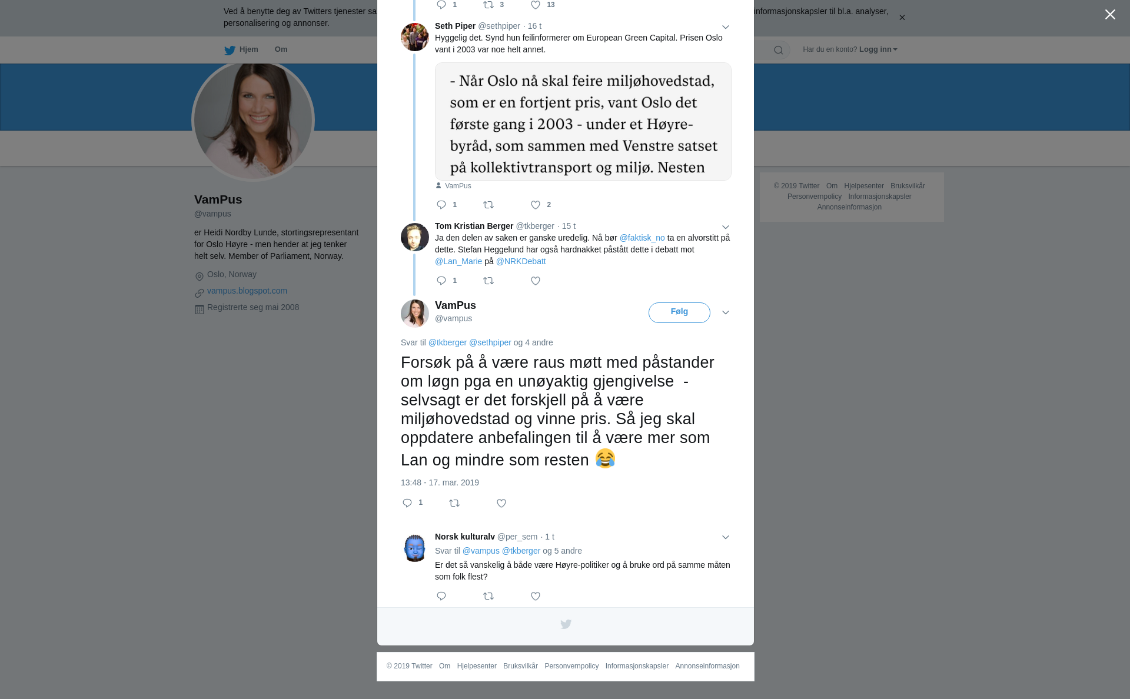Screen dimensions: 1130x699
Task: Like Norsk kulturalv's reply
Action: pyautogui.click(x=536, y=596)
